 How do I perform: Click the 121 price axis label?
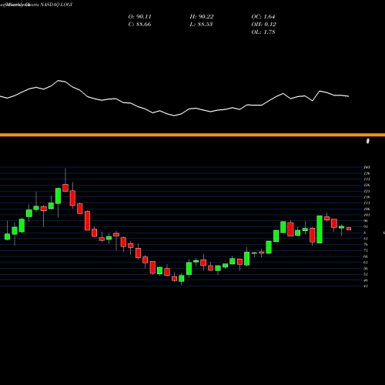367,191
